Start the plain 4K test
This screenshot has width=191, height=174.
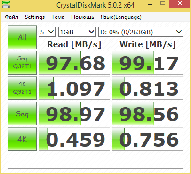[x=22, y=139]
